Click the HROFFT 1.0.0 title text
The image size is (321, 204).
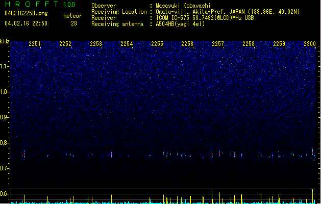coord(40,4)
